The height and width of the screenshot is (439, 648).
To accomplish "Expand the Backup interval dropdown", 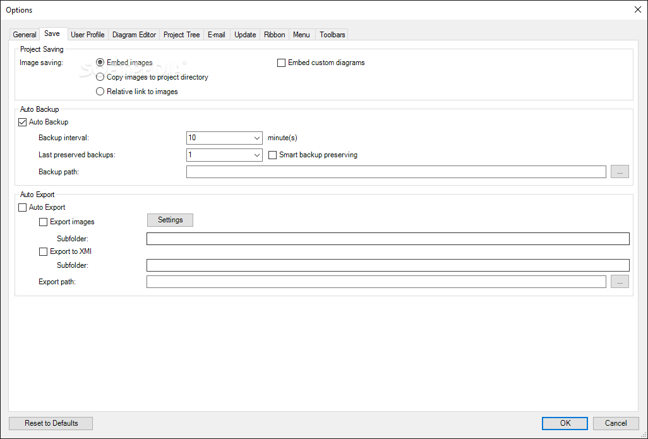I will pos(256,138).
